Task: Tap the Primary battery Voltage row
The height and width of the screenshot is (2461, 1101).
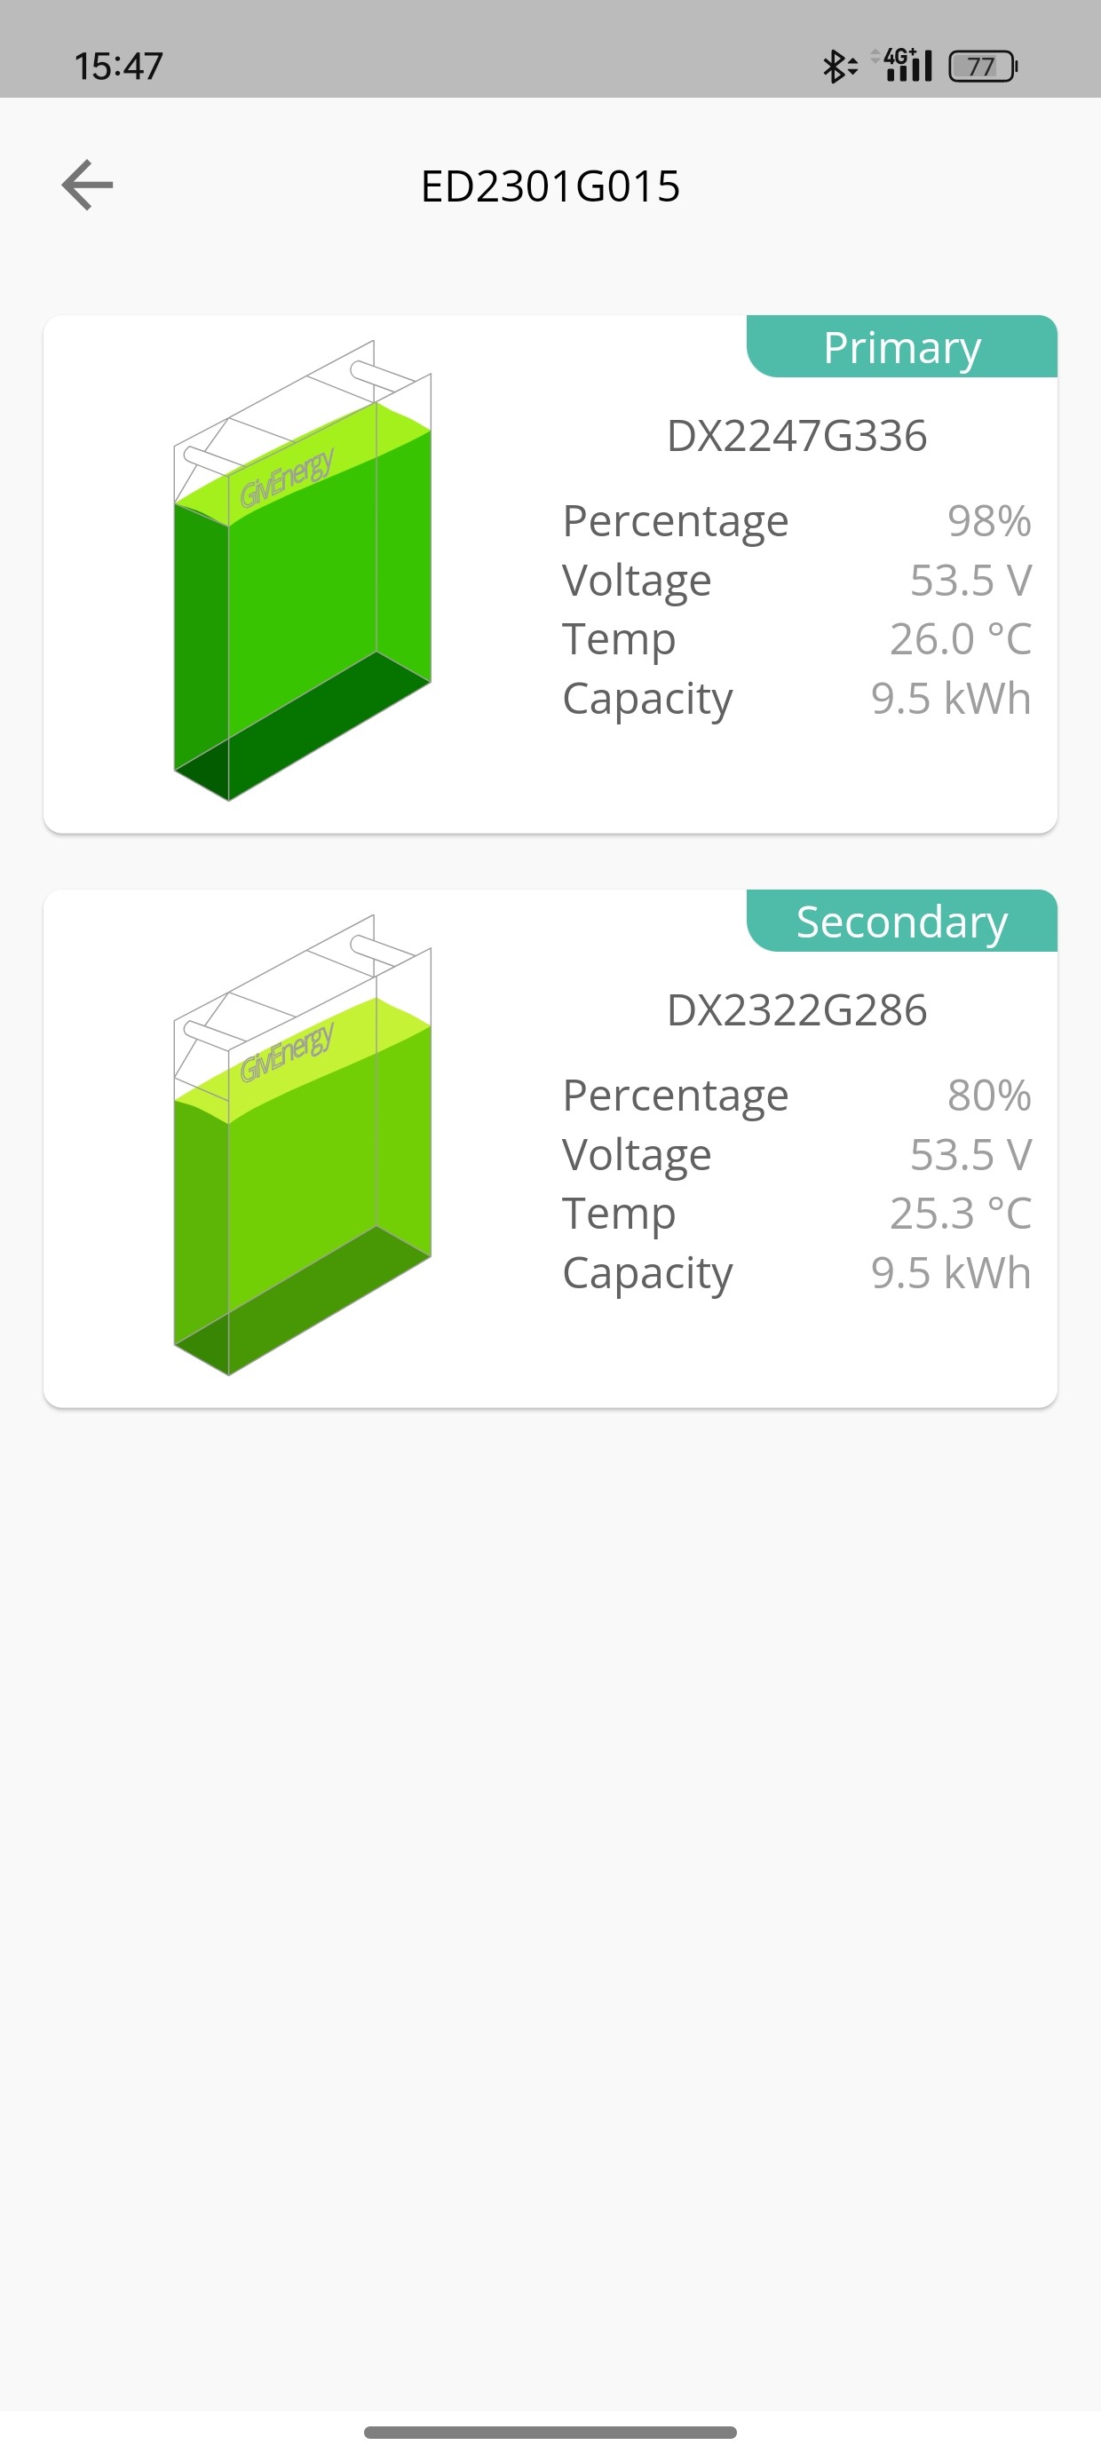Action: click(797, 580)
